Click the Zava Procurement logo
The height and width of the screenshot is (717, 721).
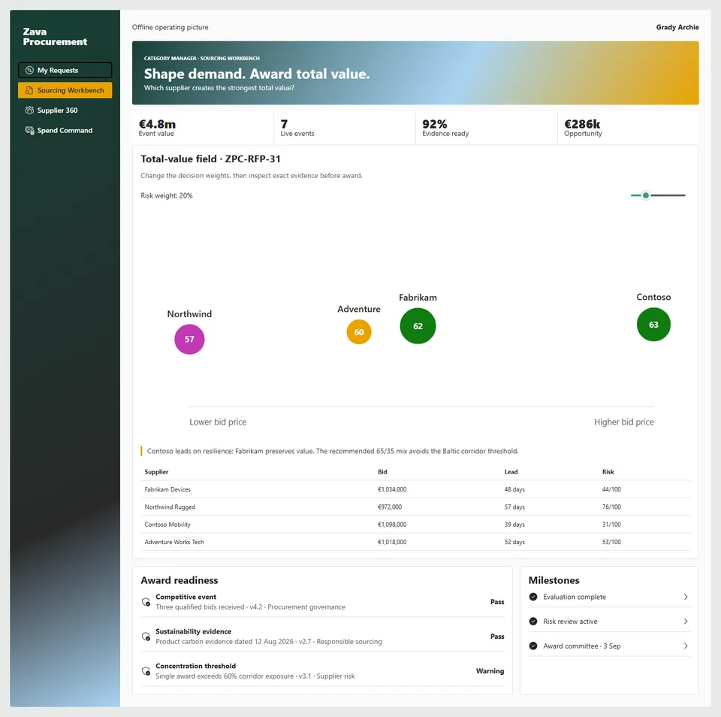tap(55, 37)
